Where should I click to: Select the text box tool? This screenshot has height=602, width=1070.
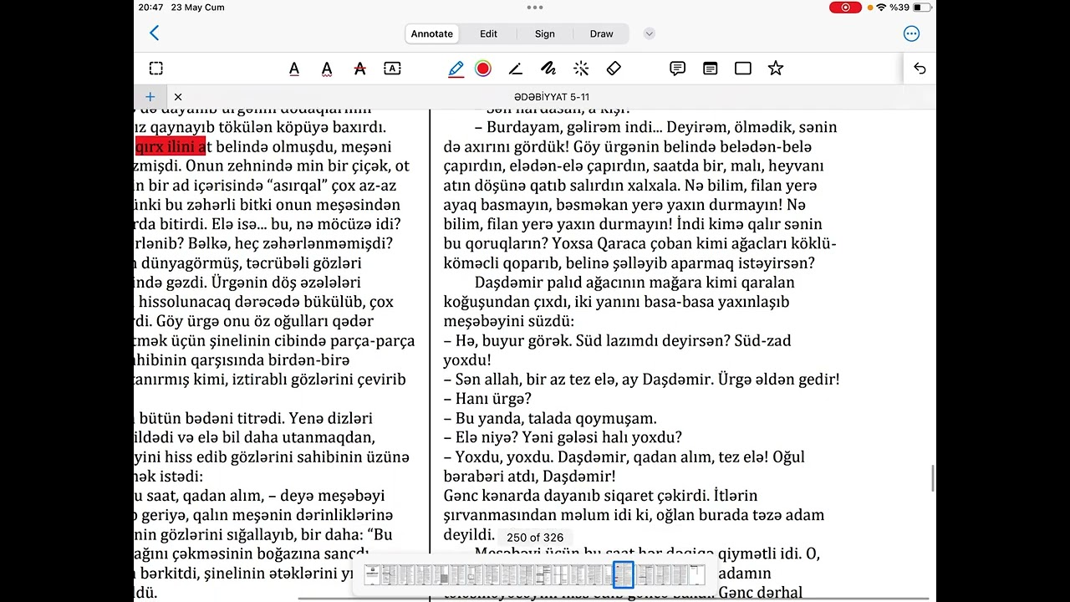pos(392,69)
